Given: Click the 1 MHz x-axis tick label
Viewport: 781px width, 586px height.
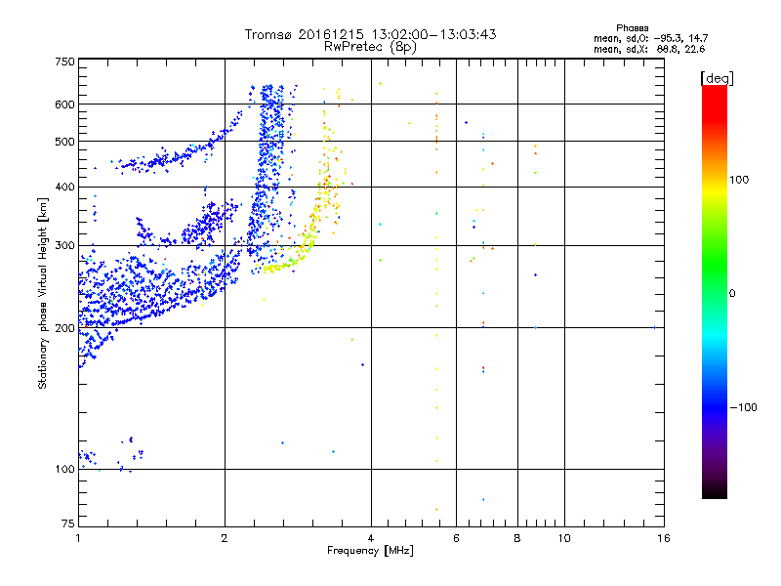Looking at the screenshot, I should 78,538.
